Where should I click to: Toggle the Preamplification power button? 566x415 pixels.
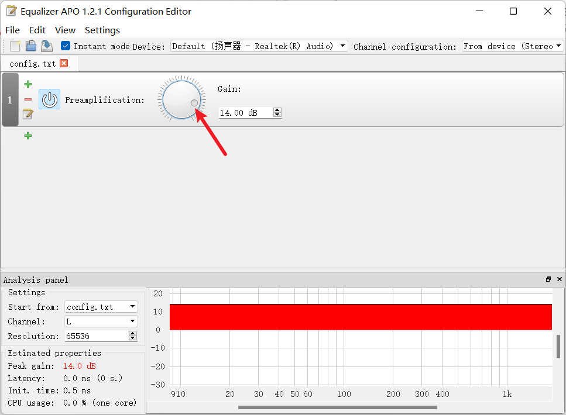click(x=50, y=99)
